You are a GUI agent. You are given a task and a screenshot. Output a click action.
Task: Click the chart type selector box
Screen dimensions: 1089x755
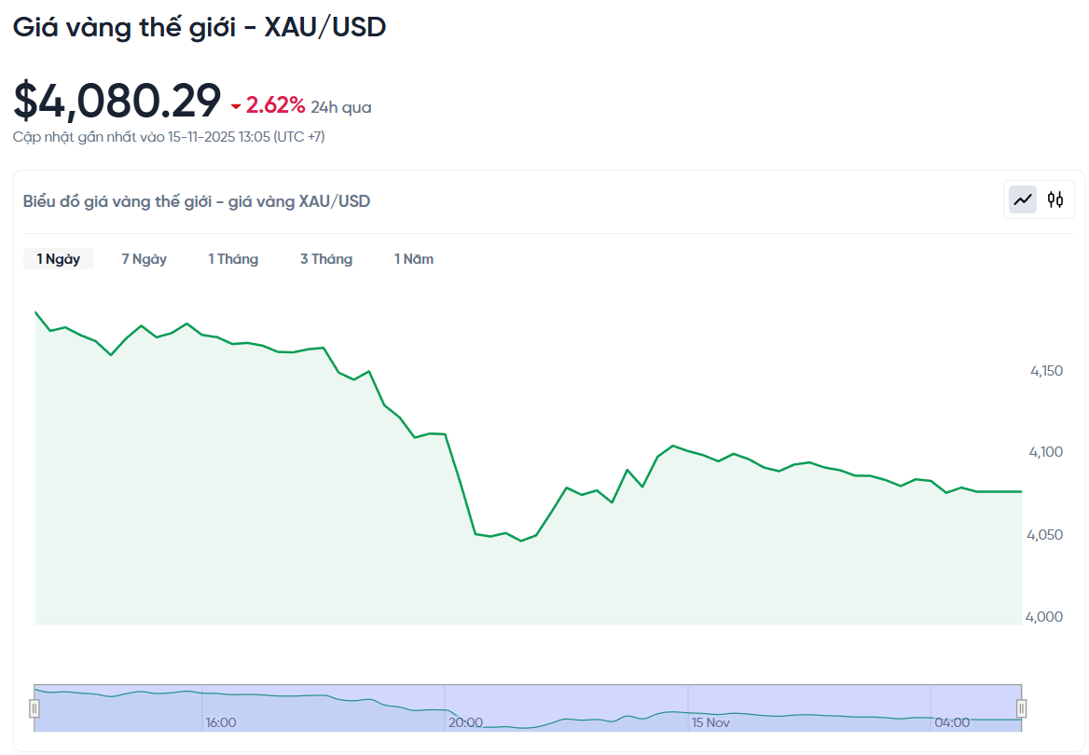pos(1038,199)
